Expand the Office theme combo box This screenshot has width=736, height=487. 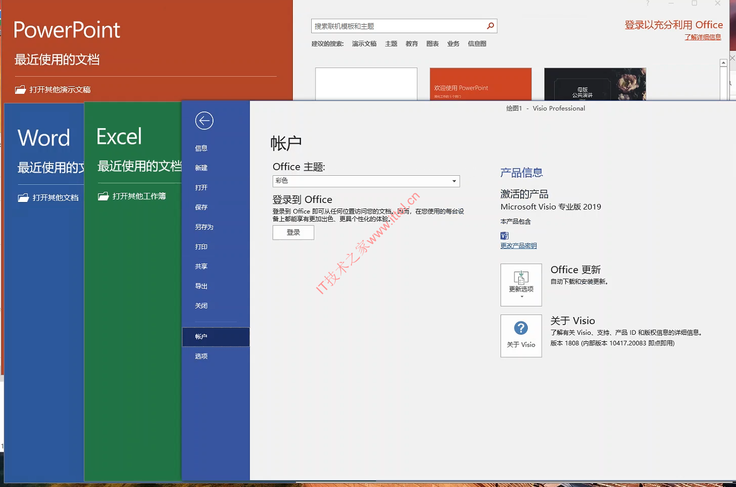click(x=454, y=181)
